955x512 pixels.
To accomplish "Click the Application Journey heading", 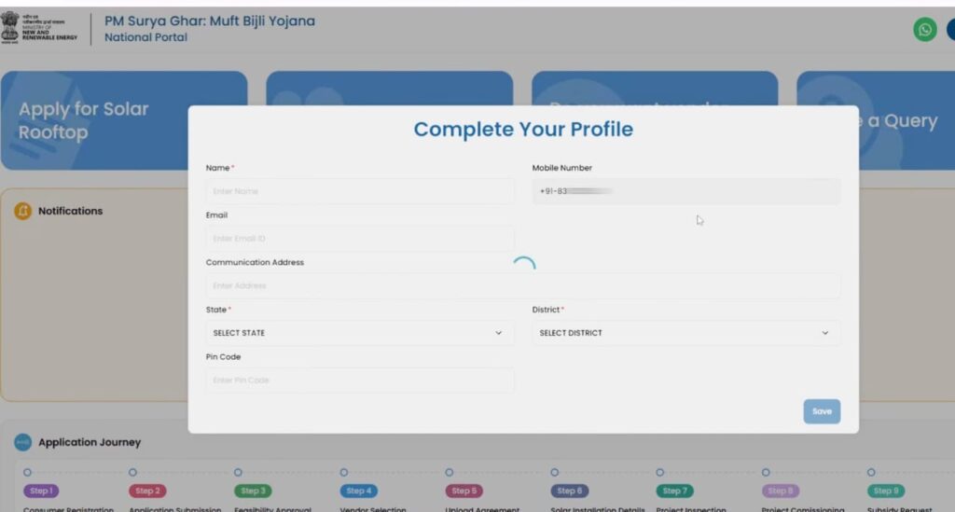I will click(x=90, y=443).
